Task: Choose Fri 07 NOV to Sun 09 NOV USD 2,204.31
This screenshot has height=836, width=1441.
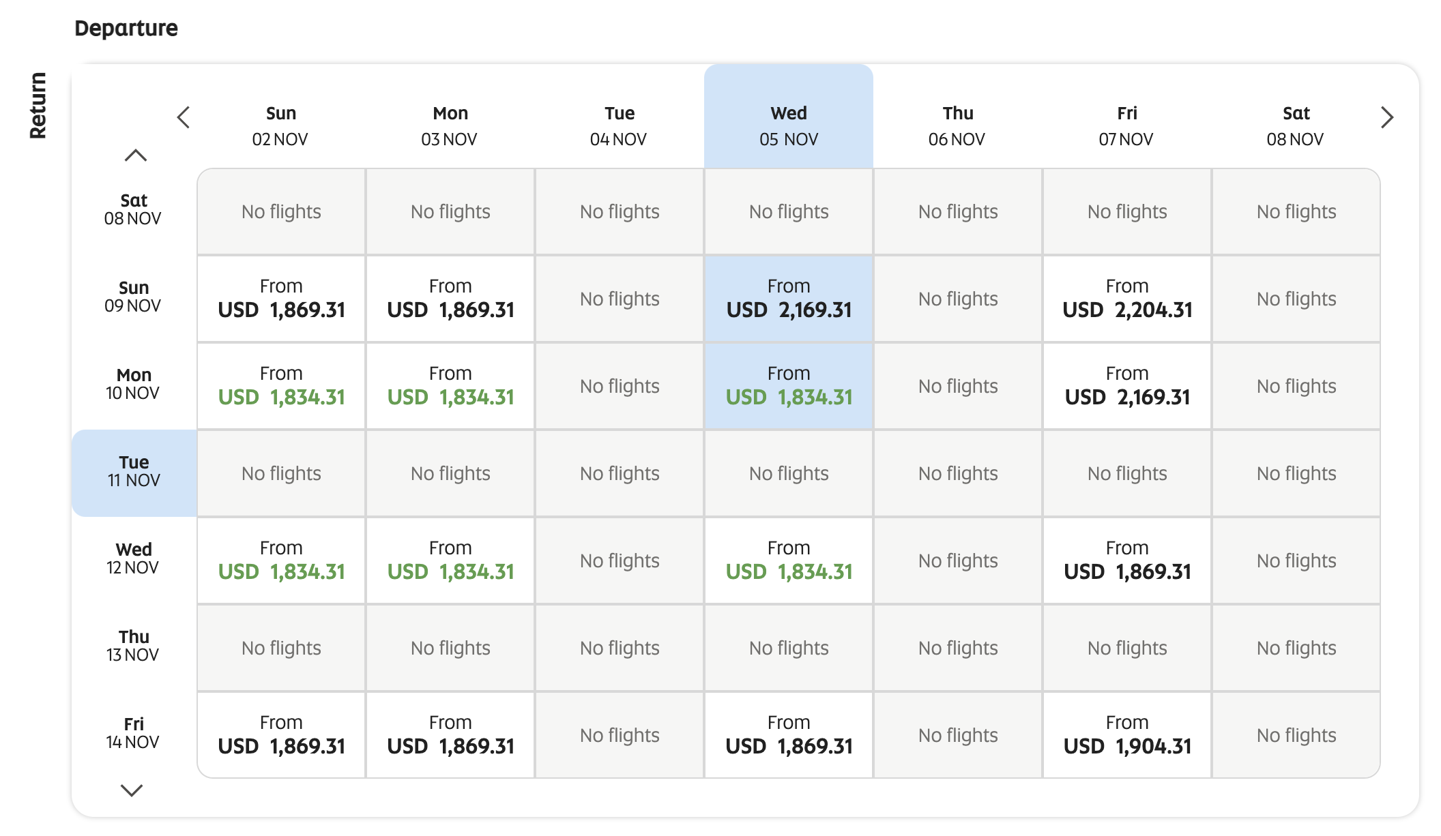Action: [1127, 299]
